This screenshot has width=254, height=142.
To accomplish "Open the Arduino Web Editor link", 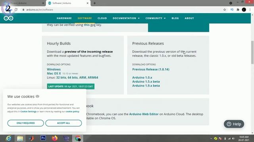I will [144, 114].
